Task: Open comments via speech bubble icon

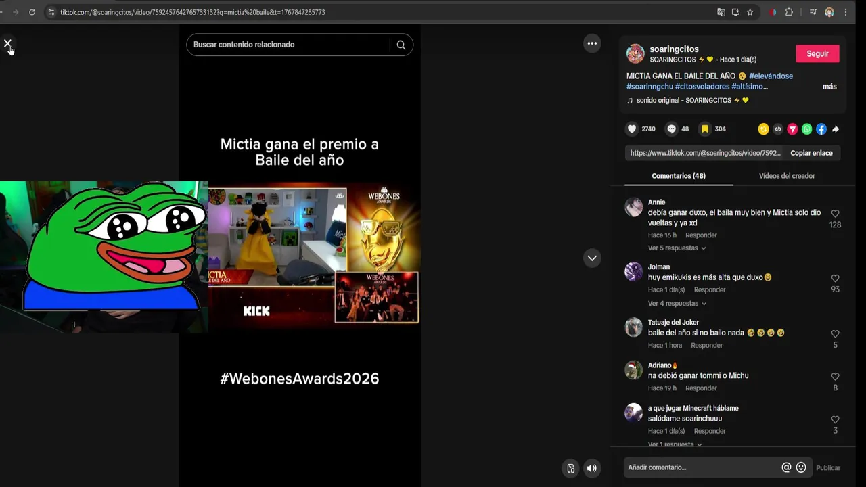Action: pyautogui.click(x=671, y=129)
